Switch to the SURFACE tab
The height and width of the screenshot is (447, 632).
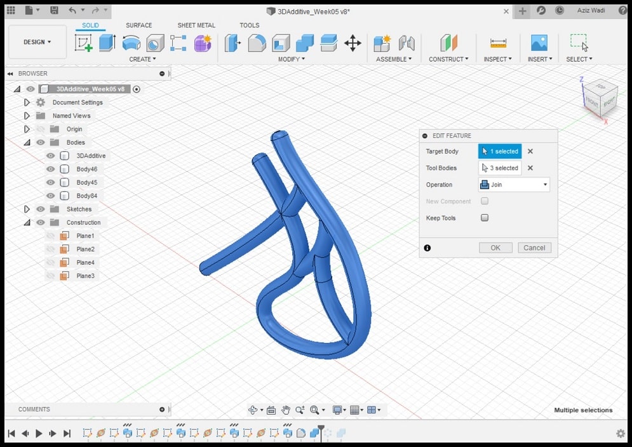point(138,25)
